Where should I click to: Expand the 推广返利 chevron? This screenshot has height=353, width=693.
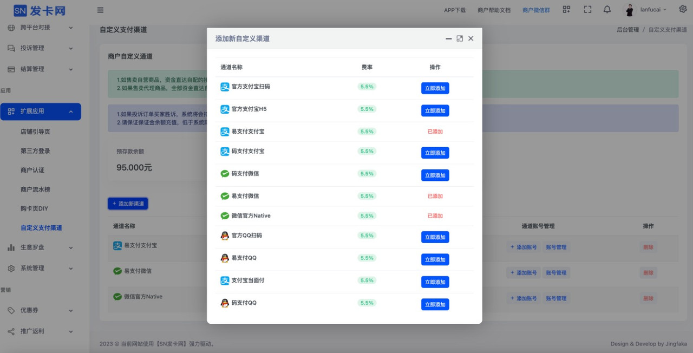point(71,331)
